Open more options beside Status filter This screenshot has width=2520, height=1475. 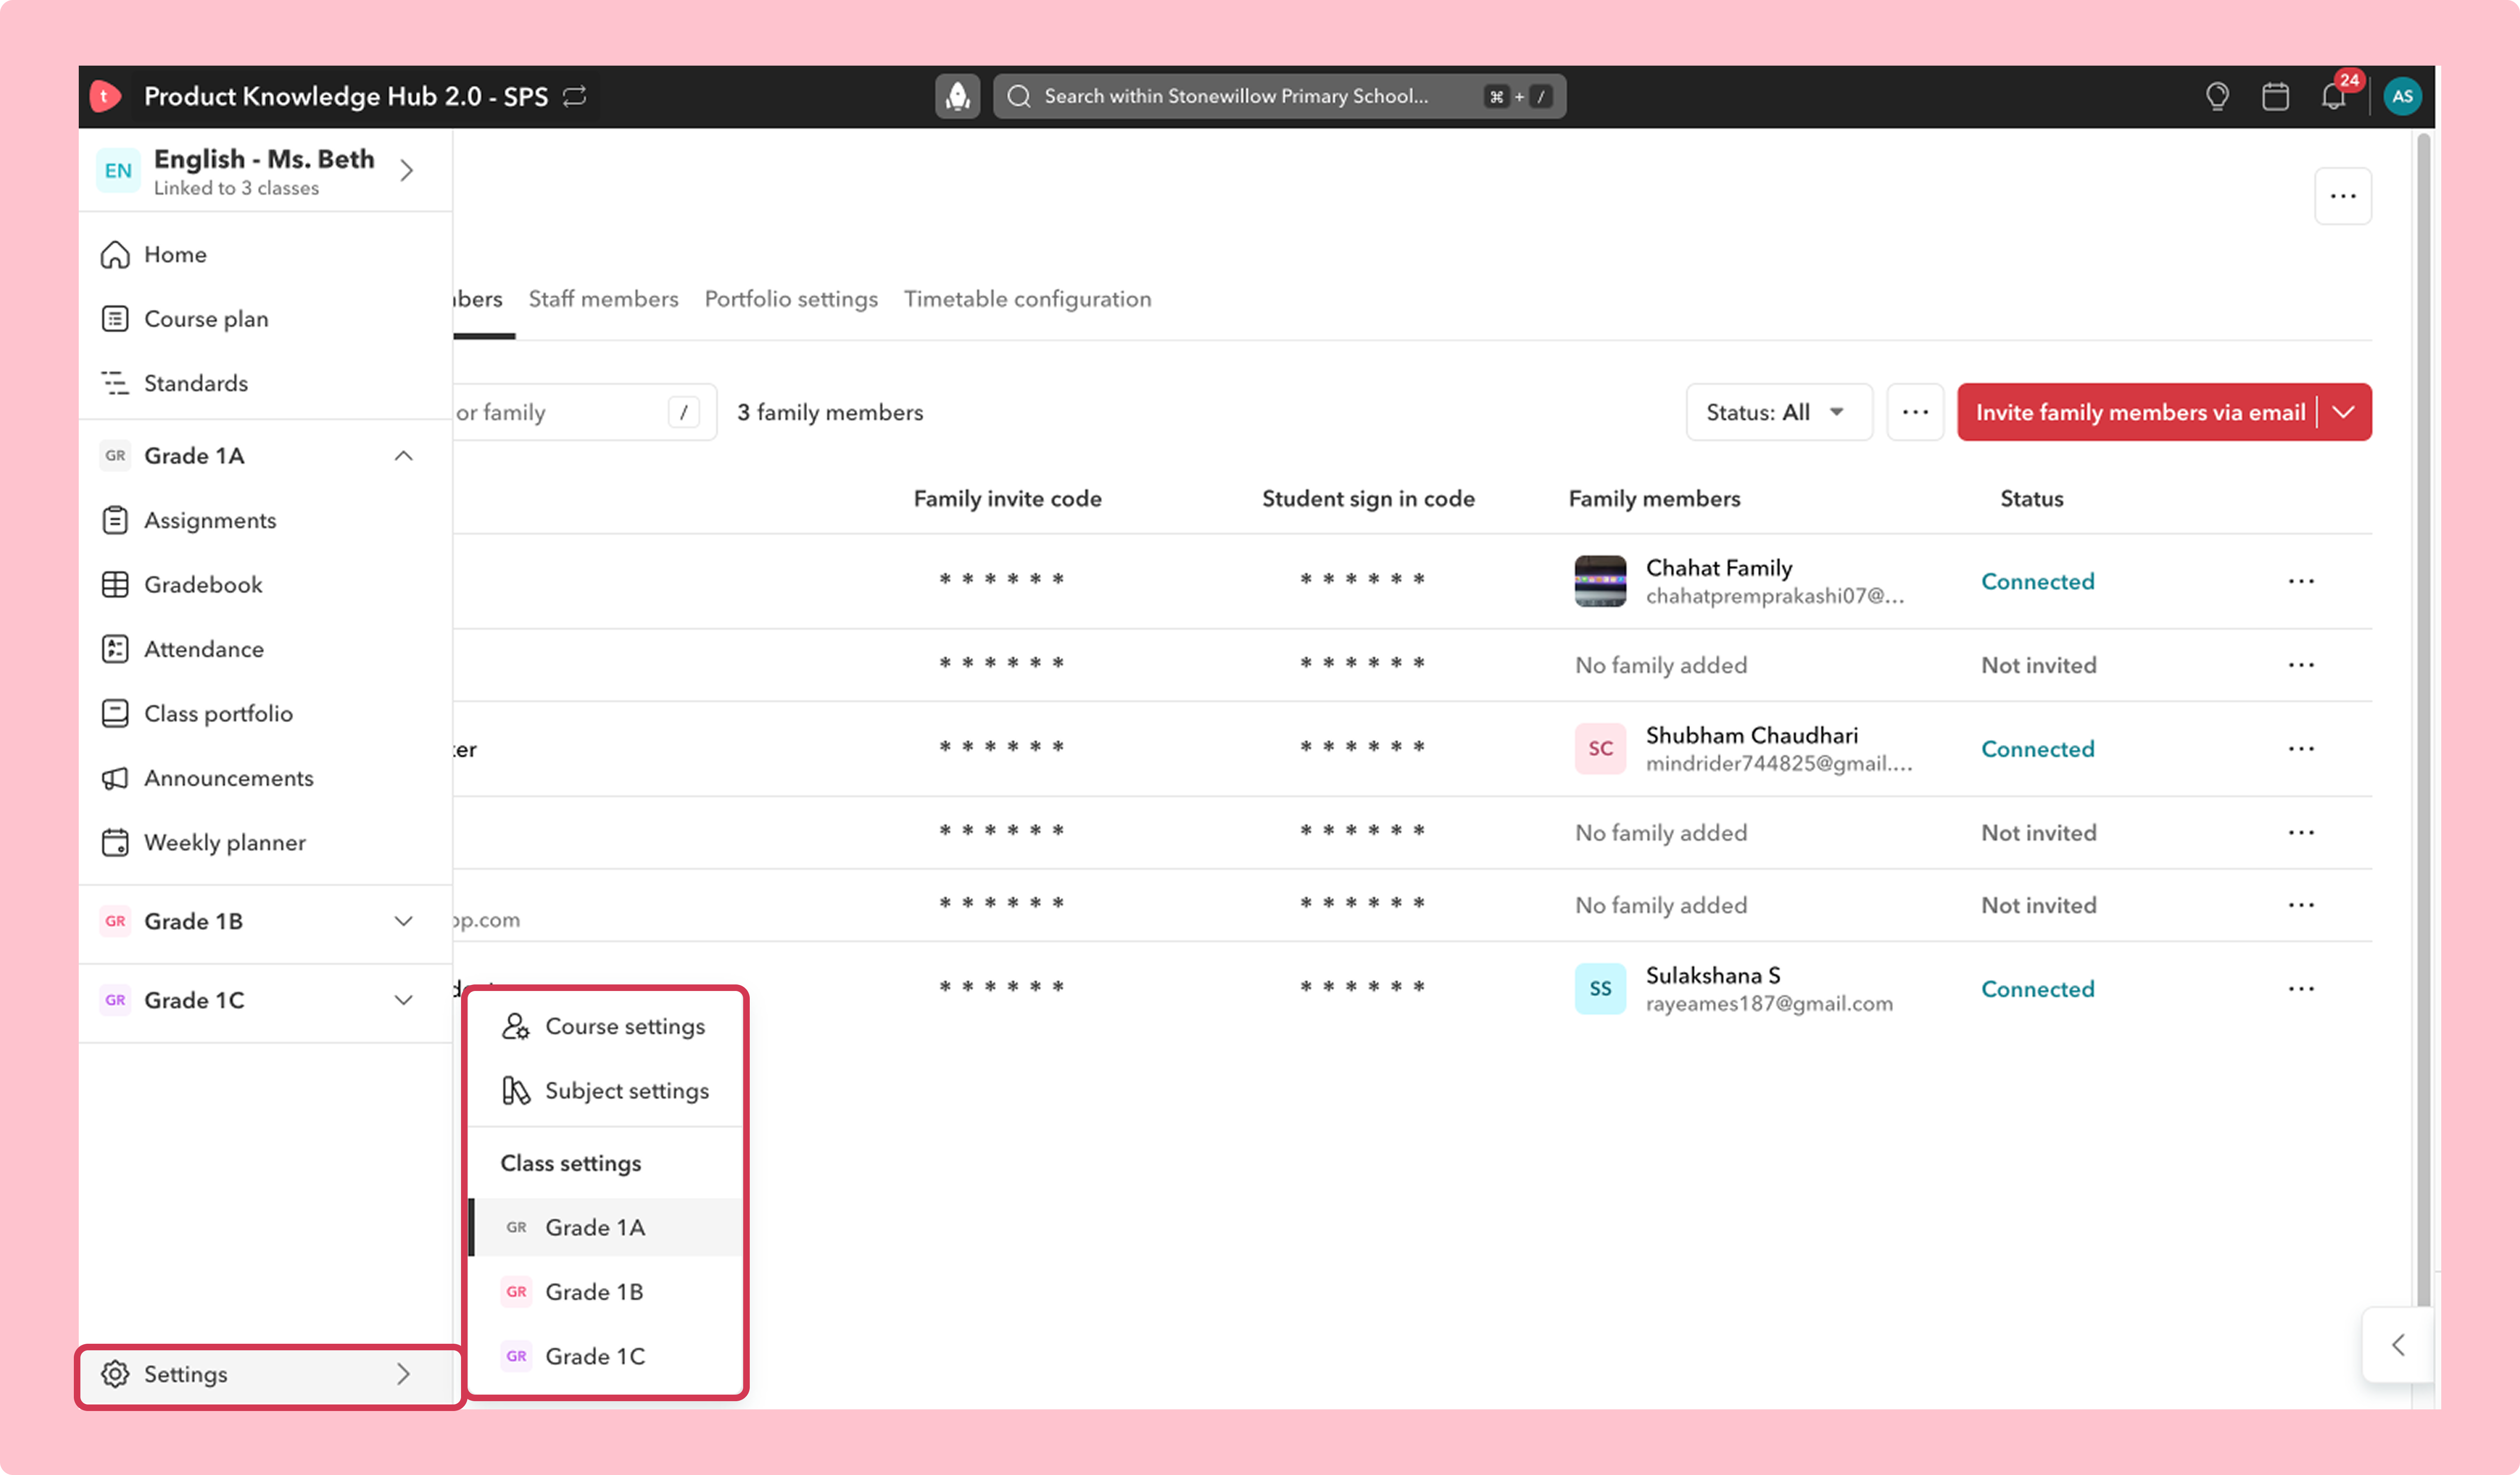(x=1915, y=412)
